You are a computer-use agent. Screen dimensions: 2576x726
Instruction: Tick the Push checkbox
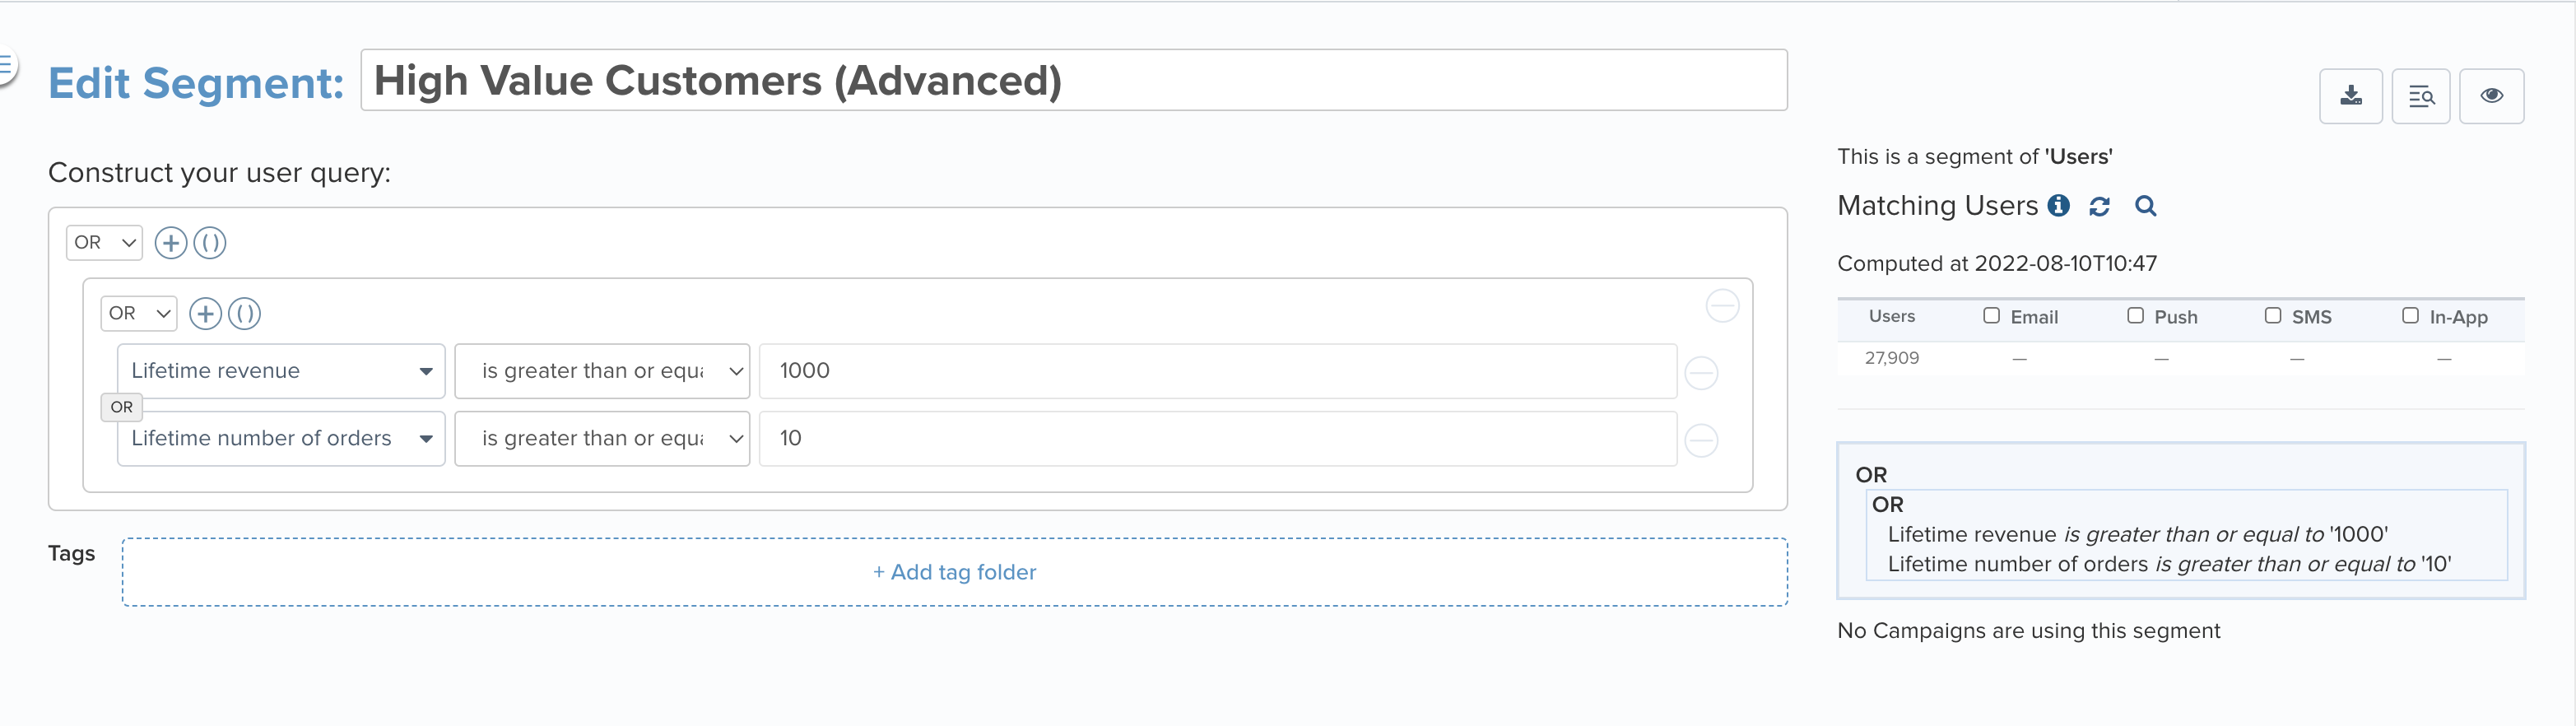(x=2135, y=316)
